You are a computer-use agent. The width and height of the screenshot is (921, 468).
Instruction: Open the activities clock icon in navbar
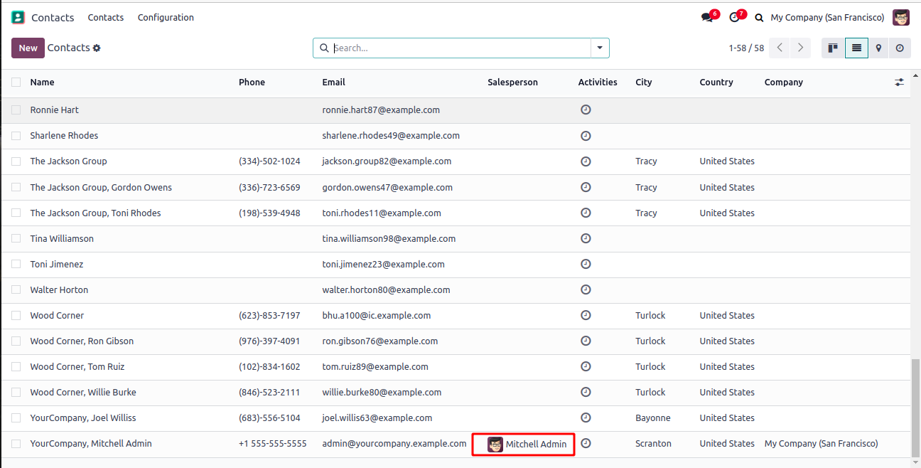pos(735,18)
